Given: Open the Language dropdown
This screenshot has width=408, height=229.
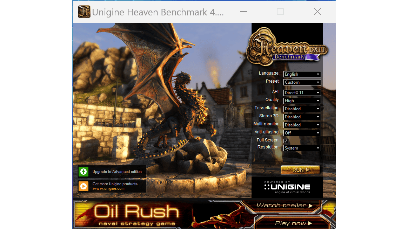Looking at the screenshot, I should click(x=302, y=74).
